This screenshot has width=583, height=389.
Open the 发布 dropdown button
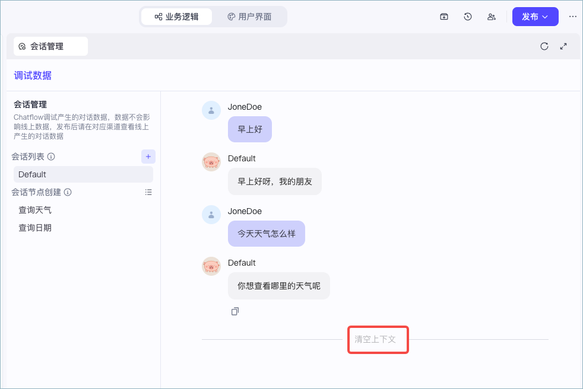tap(535, 17)
